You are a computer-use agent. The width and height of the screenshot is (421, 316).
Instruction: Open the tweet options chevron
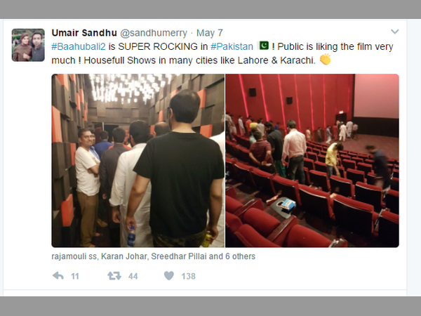394,32
